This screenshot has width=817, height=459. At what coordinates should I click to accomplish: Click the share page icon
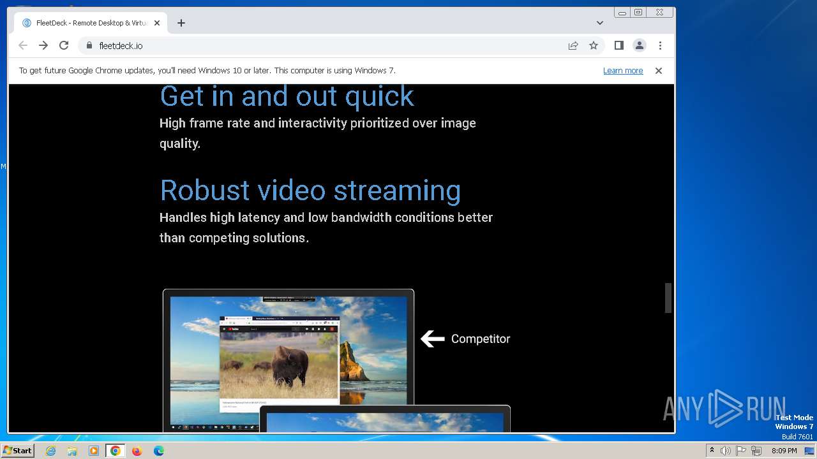pos(573,45)
